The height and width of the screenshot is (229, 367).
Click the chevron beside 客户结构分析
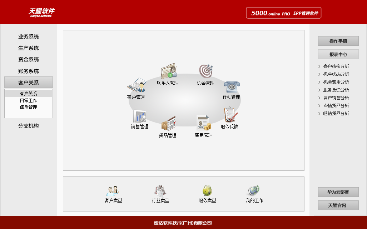tap(319, 66)
